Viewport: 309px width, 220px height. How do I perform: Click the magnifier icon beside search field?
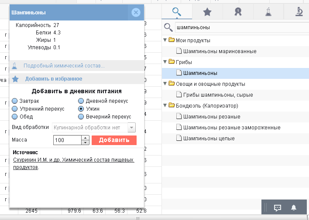(168, 28)
